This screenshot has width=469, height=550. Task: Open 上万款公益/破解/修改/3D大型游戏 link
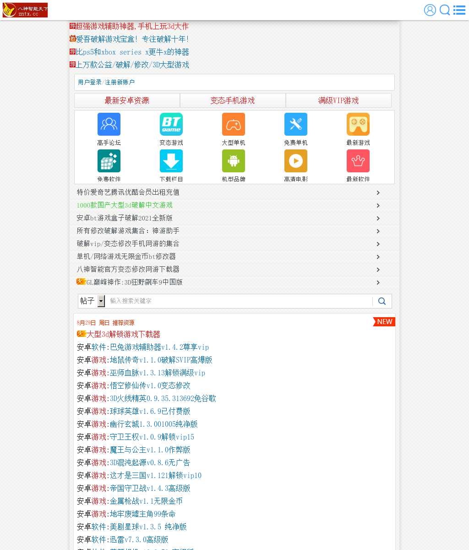tap(132, 65)
